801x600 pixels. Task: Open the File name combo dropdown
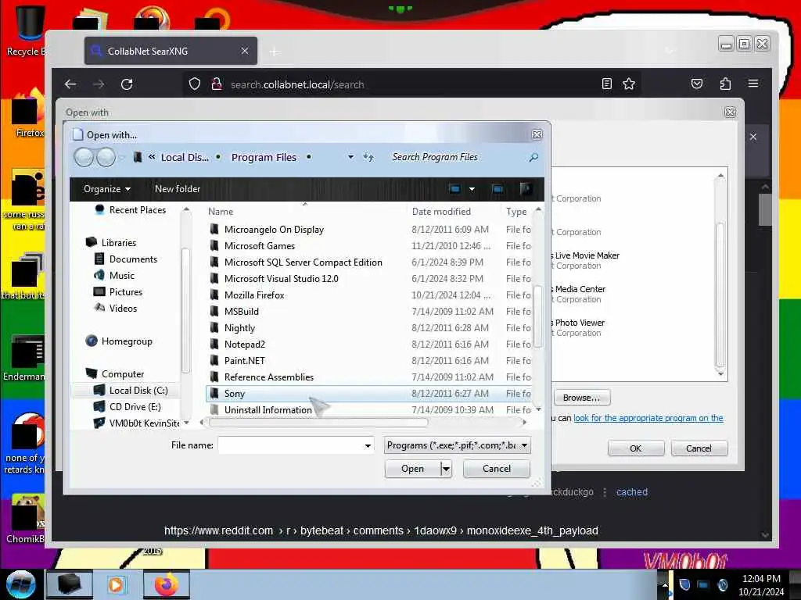[368, 445]
